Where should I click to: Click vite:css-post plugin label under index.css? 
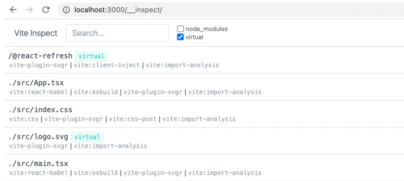click(133, 119)
